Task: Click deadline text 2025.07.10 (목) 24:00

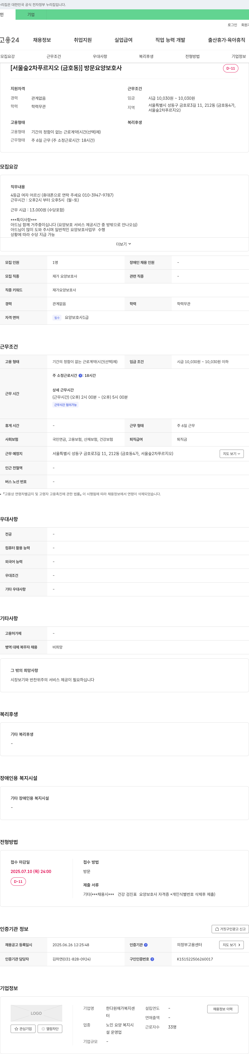Action: [31, 871]
